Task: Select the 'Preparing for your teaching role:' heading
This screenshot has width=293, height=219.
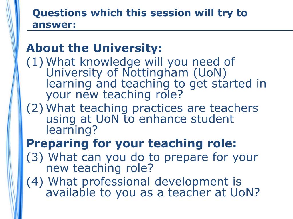Action: (131, 144)
